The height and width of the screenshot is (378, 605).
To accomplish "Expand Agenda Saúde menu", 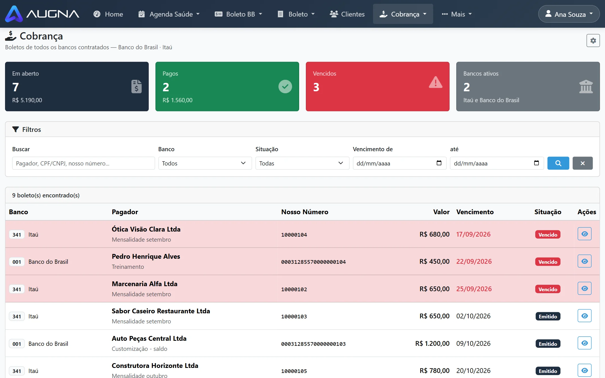I will [169, 14].
